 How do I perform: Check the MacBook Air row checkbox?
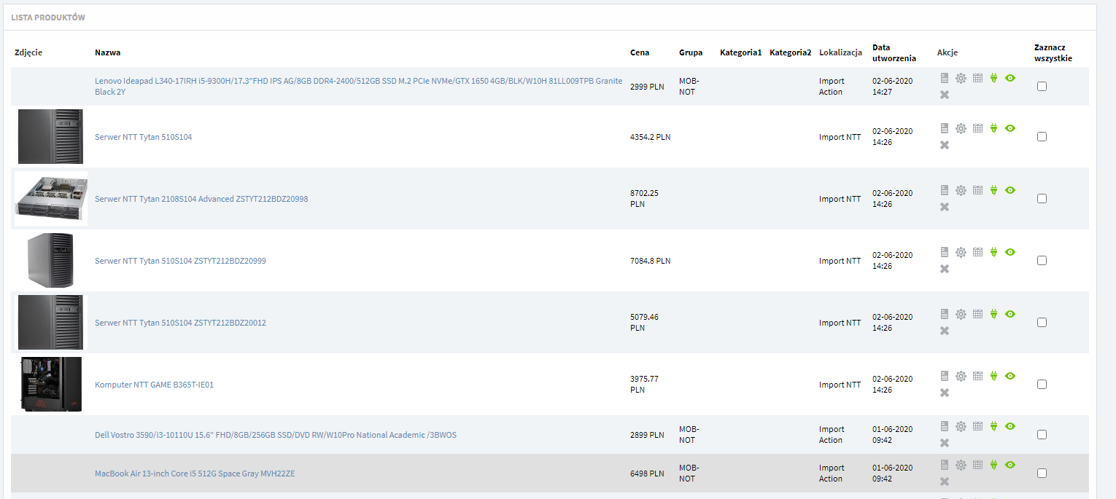[x=1042, y=473]
